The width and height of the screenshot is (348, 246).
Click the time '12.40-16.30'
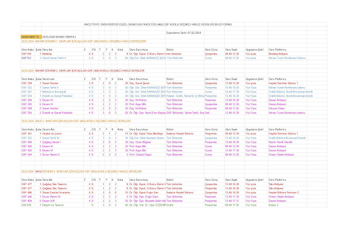[232, 100]
